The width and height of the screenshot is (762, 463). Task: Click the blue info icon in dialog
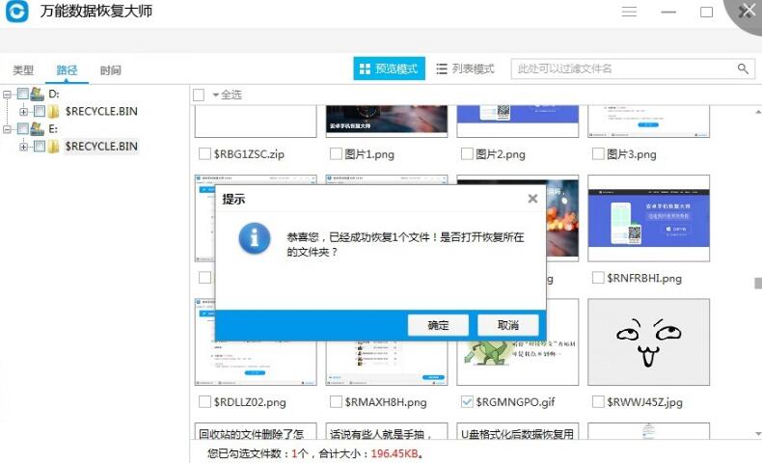pyautogui.click(x=255, y=237)
